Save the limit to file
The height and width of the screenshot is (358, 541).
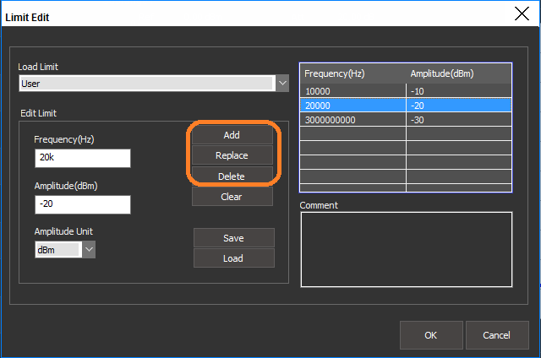[233, 238]
